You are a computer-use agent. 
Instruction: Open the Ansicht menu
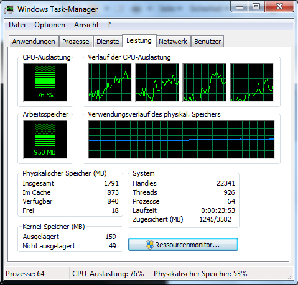tap(86, 25)
